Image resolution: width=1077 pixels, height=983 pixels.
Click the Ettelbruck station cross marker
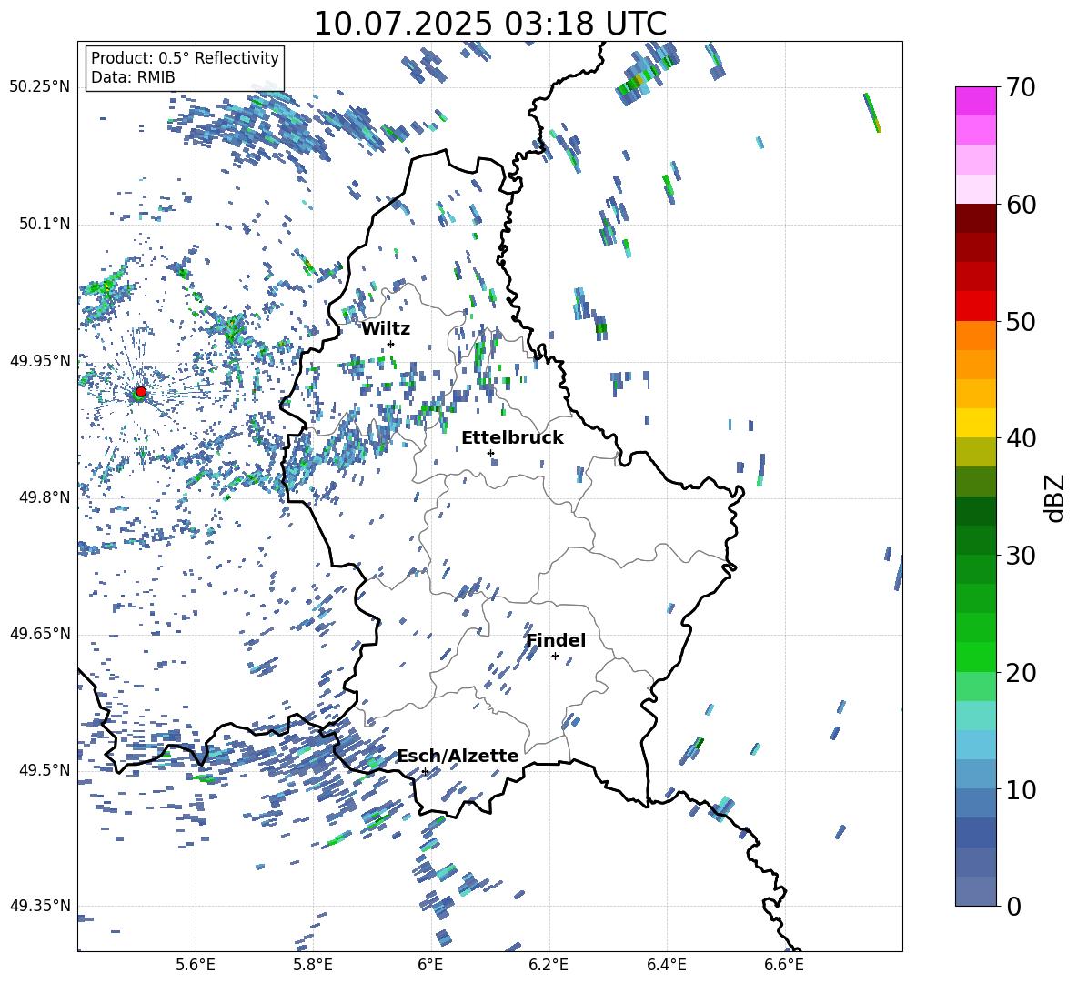click(490, 453)
